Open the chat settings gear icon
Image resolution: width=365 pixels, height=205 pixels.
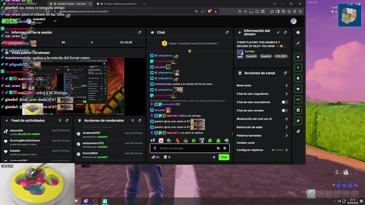click(x=214, y=157)
